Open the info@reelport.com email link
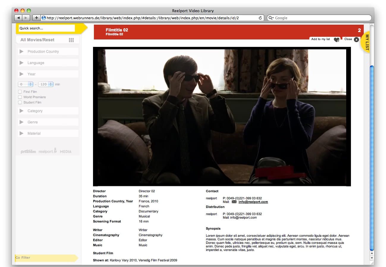 coord(253,202)
